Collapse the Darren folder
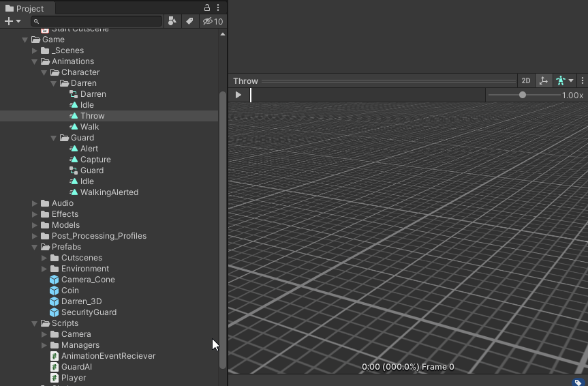Screen dimensions: 588x386 click(54, 83)
